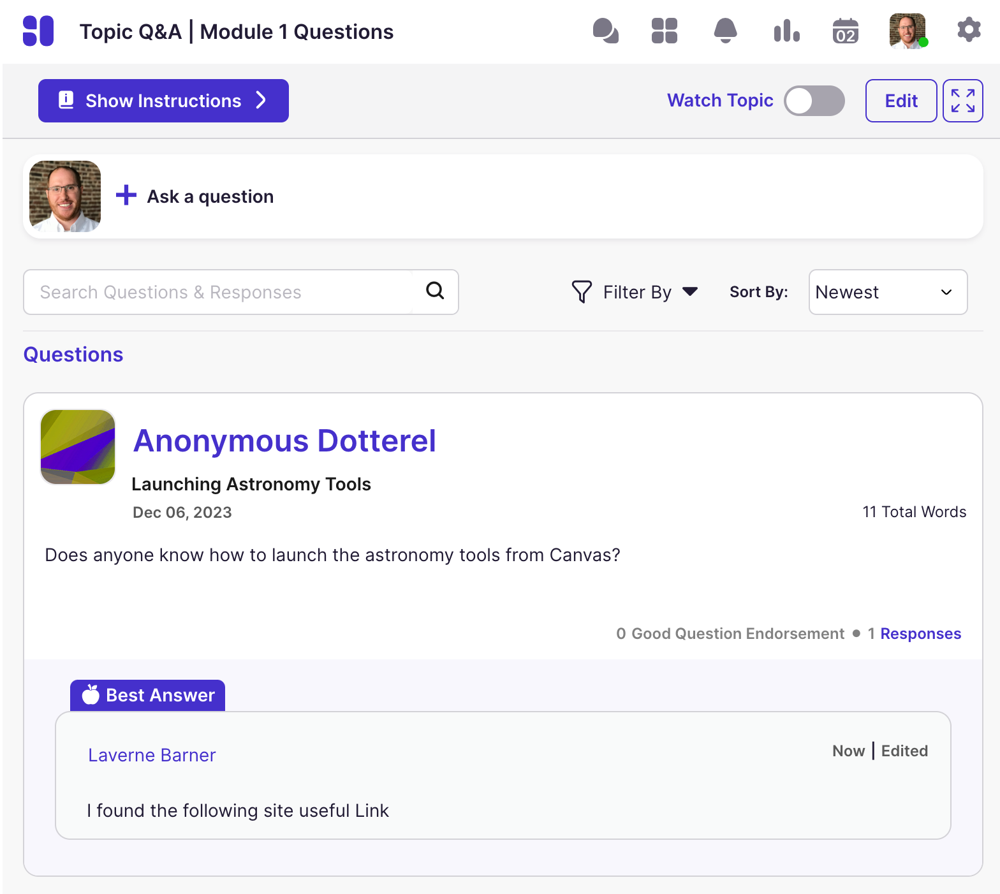The image size is (1000, 894).
Task: Focus the Search Questions & Responses field
Action: pos(218,292)
